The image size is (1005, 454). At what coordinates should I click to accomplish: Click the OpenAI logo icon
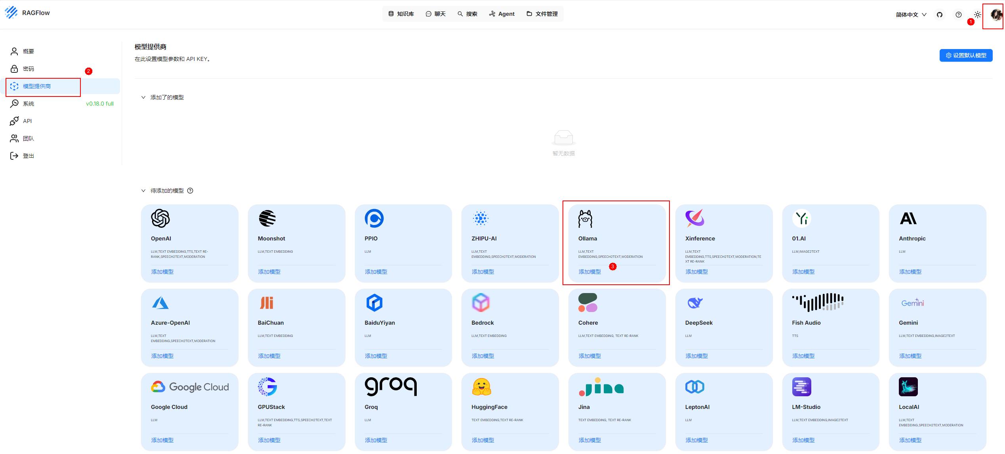[x=160, y=218]
